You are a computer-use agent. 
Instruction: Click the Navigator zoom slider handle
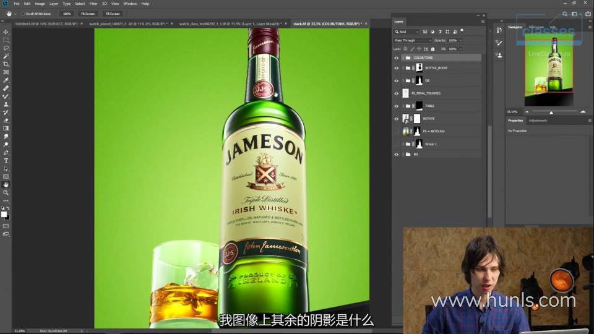551,113
